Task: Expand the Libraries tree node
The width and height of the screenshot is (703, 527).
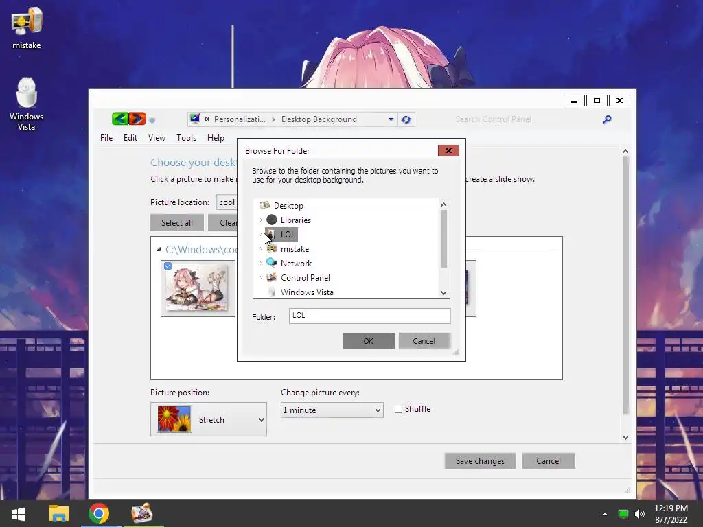Action: pos(260,220)
